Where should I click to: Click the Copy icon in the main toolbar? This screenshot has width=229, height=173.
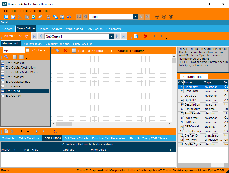(x=55, y=17)
